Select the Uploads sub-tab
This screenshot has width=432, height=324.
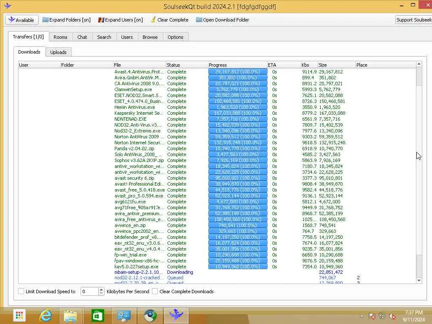[58, 52]
